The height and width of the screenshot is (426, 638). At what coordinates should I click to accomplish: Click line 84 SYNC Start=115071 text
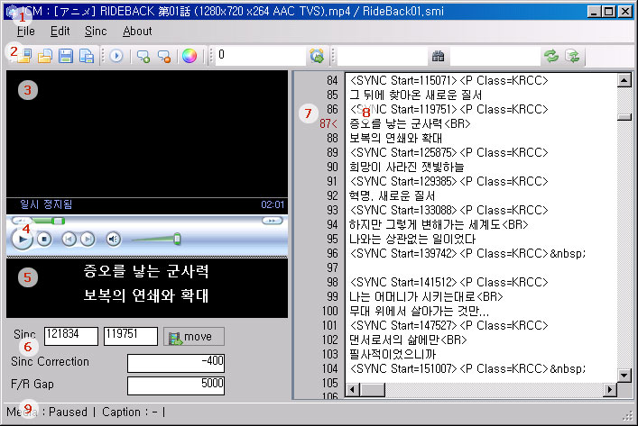click(x=448, y=80)
